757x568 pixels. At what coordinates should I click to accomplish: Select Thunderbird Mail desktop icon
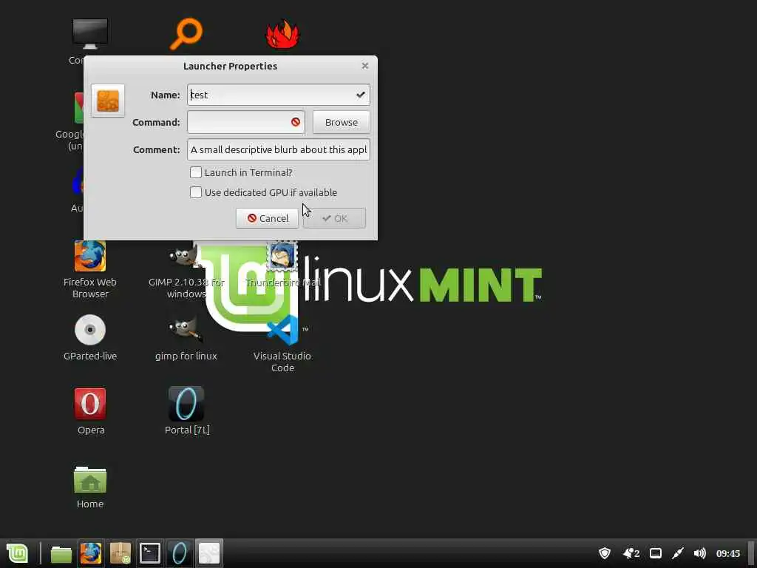282,257
